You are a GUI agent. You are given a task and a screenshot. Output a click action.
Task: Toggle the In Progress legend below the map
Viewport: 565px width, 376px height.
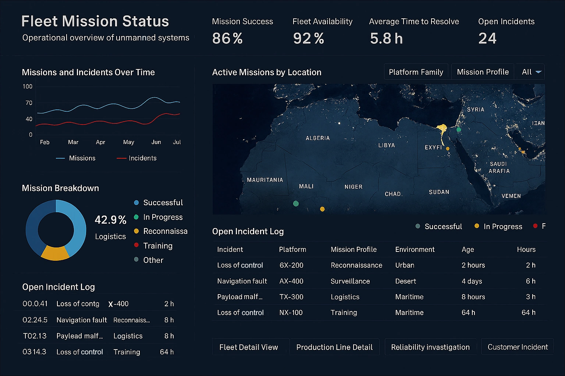coord(498,226)
